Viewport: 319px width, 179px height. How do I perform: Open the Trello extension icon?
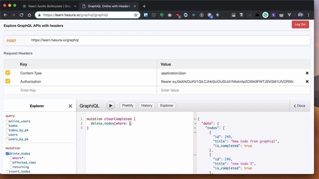point(146,15)
